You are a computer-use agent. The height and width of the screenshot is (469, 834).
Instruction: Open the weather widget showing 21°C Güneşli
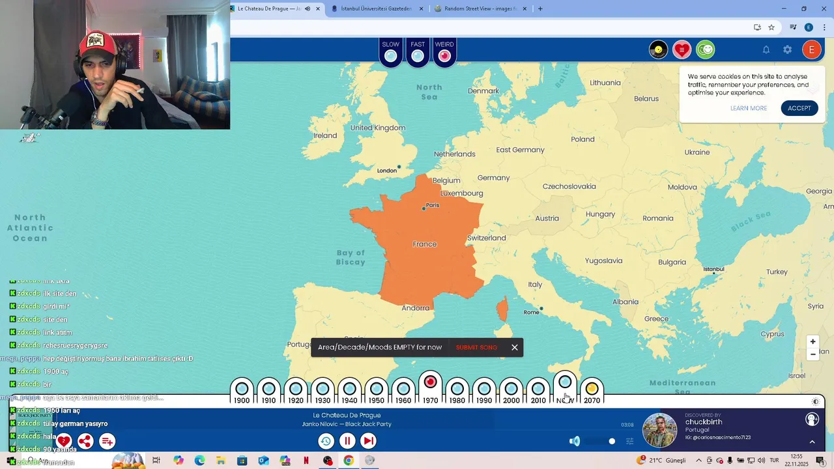[661, 461]
